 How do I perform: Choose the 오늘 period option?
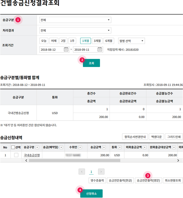click(43, 41)
